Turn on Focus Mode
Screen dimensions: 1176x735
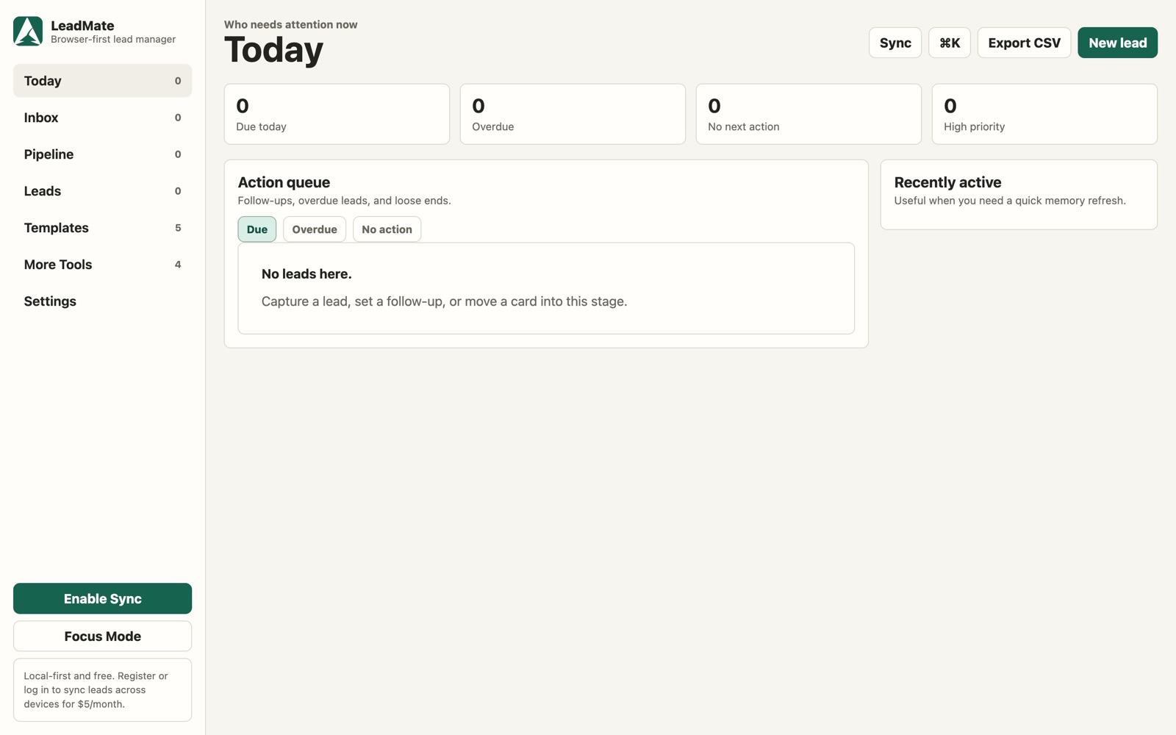102,636
